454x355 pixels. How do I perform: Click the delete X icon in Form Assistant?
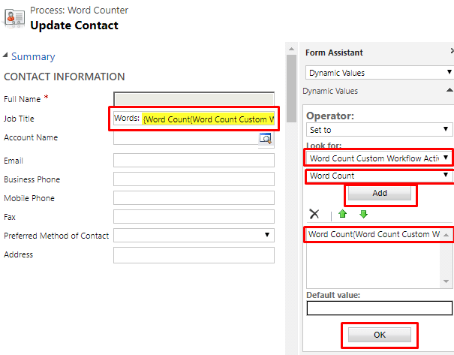coord(314,214)
